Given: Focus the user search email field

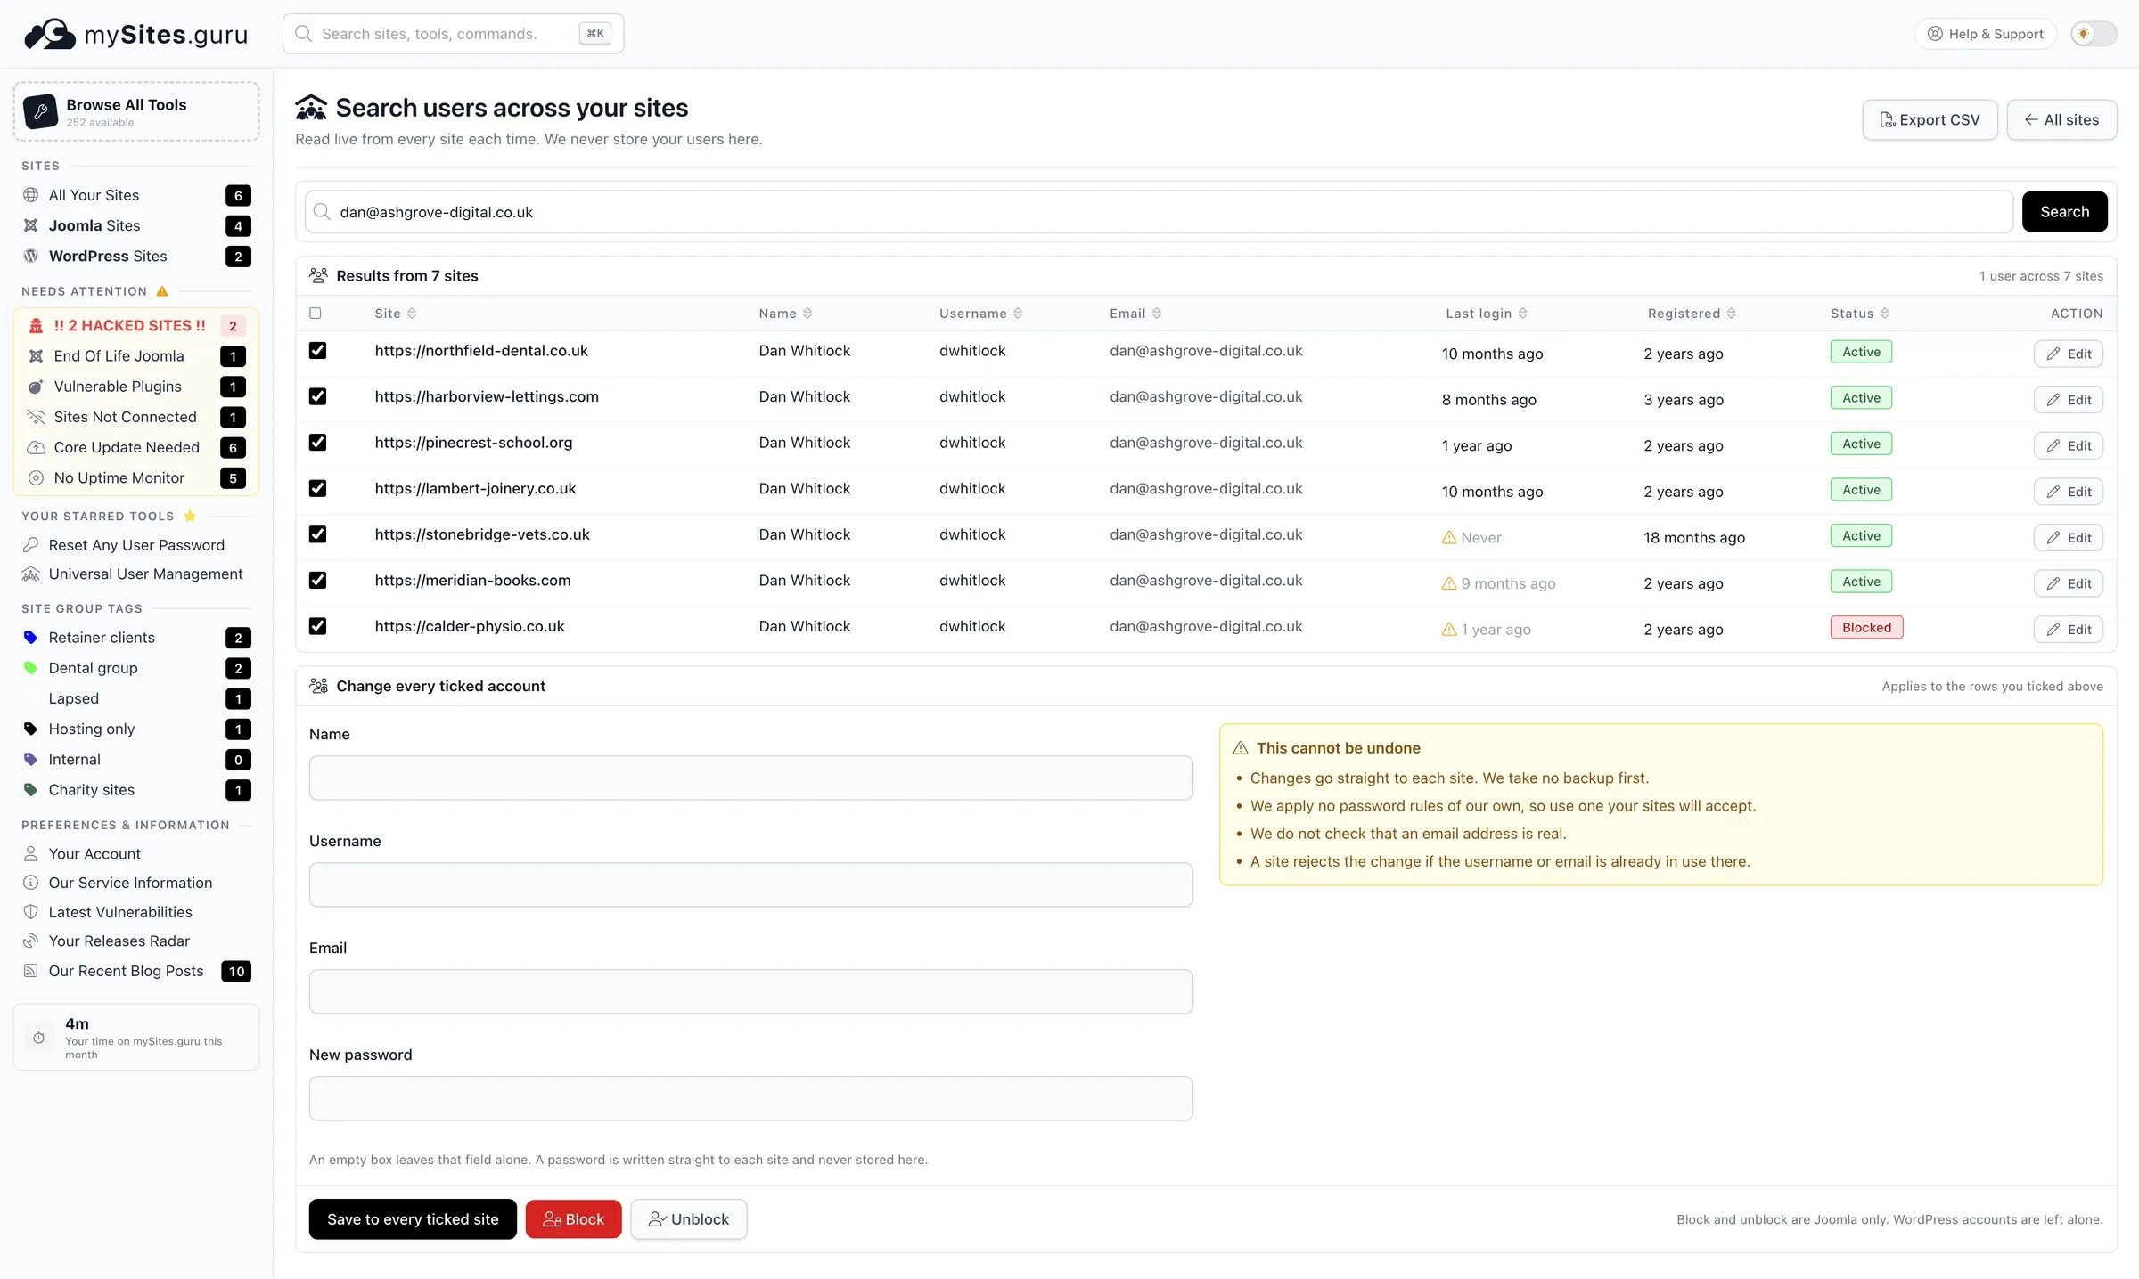Looking at the screenshot, I should tap(1159, 212).
